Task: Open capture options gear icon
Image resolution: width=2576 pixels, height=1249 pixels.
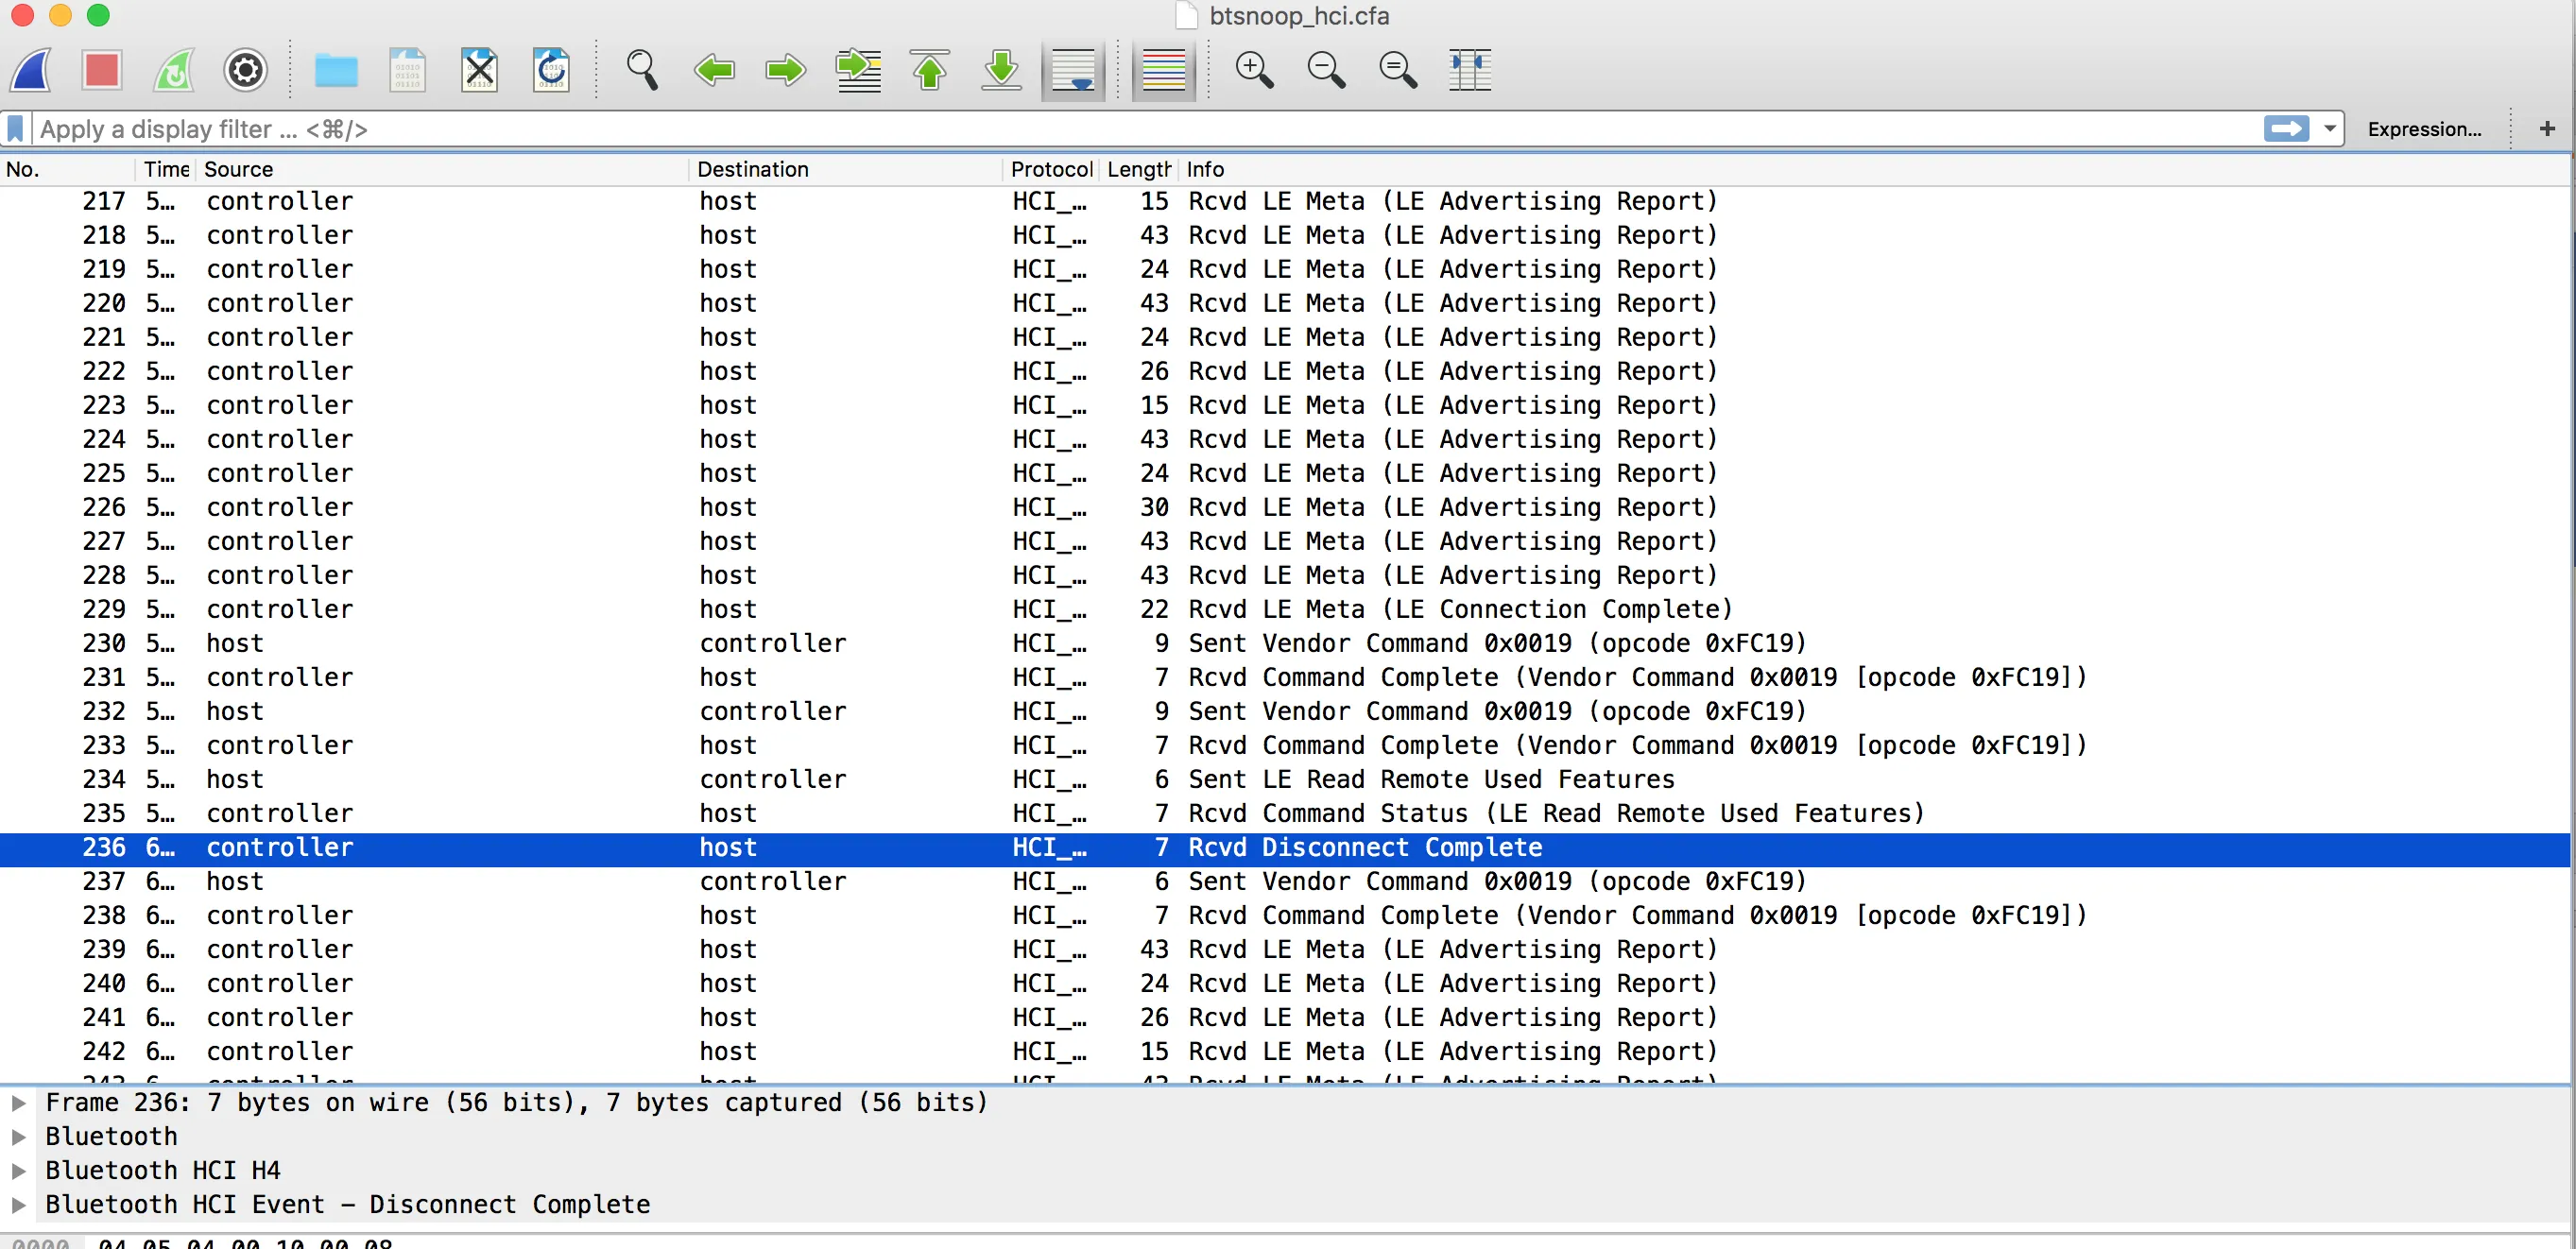Action: 245,70
